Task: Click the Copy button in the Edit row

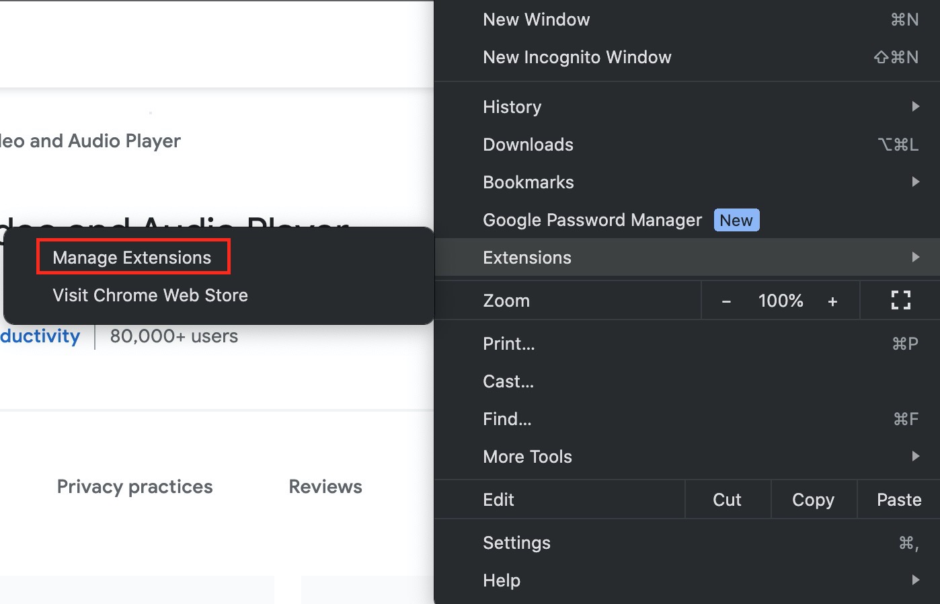Action: click(x=814, y=500)
